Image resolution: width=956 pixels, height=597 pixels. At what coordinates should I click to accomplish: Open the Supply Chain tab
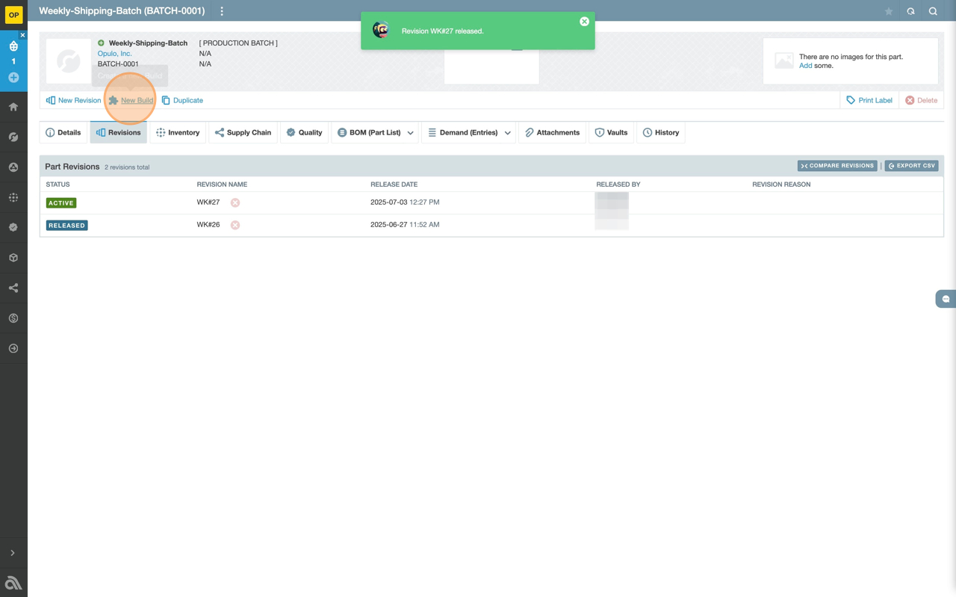click(x=243, y=132)
